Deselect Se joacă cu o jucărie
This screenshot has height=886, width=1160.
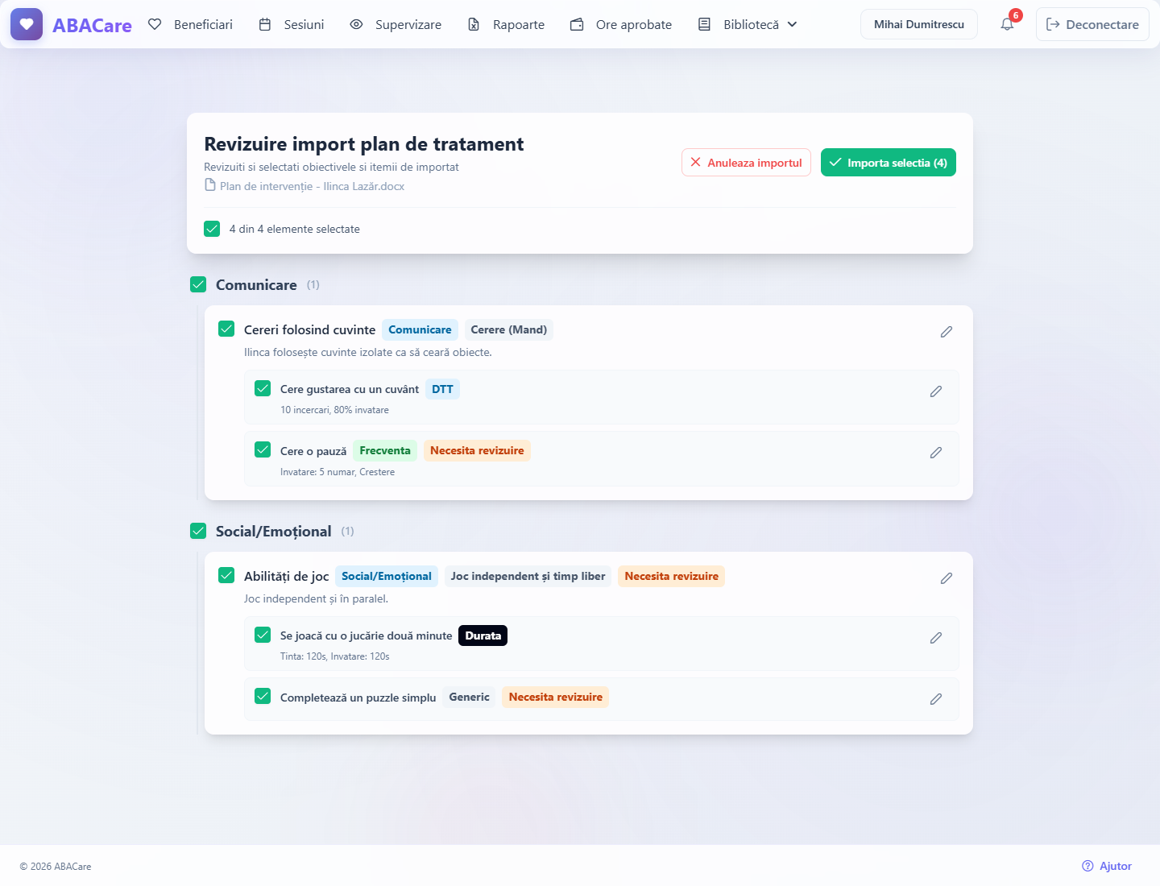click(263, 635)
